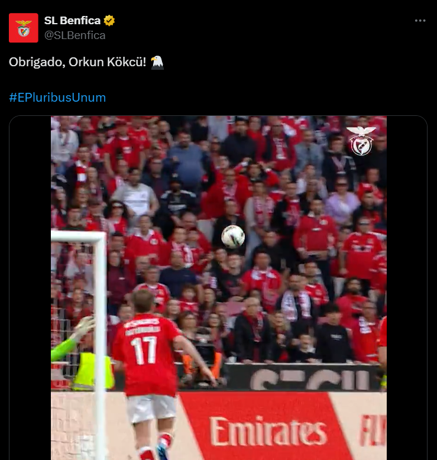Visit the @SLBenfica handle

point(75,35)
